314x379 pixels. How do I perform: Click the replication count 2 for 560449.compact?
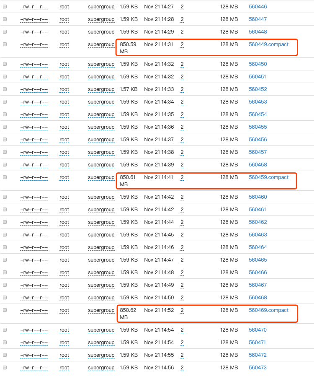pos(181,44)
